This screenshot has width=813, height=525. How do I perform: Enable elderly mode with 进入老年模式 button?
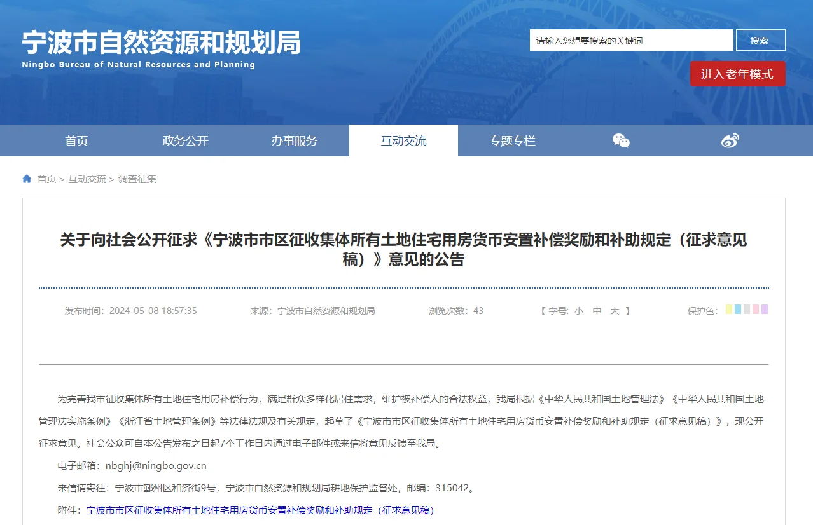click(737, 74)
